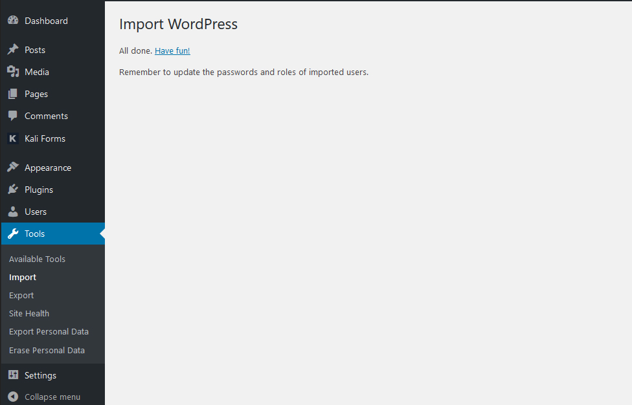Image resolution: width=632 pixels, height=405 pixels.
Task: Click the Pages stacked-sheets icon
Action: pyautogui.click(x=13, y=94)
